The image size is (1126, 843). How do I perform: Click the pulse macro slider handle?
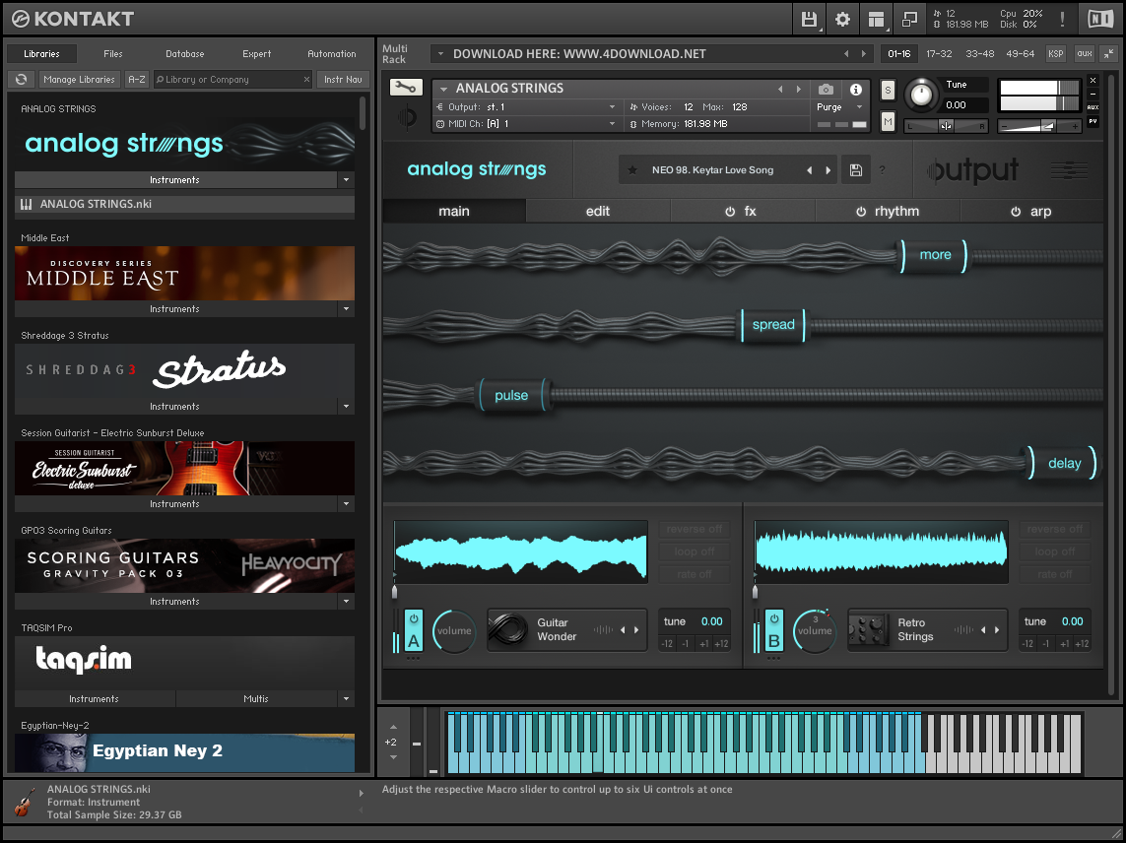[x=511, y=395]
